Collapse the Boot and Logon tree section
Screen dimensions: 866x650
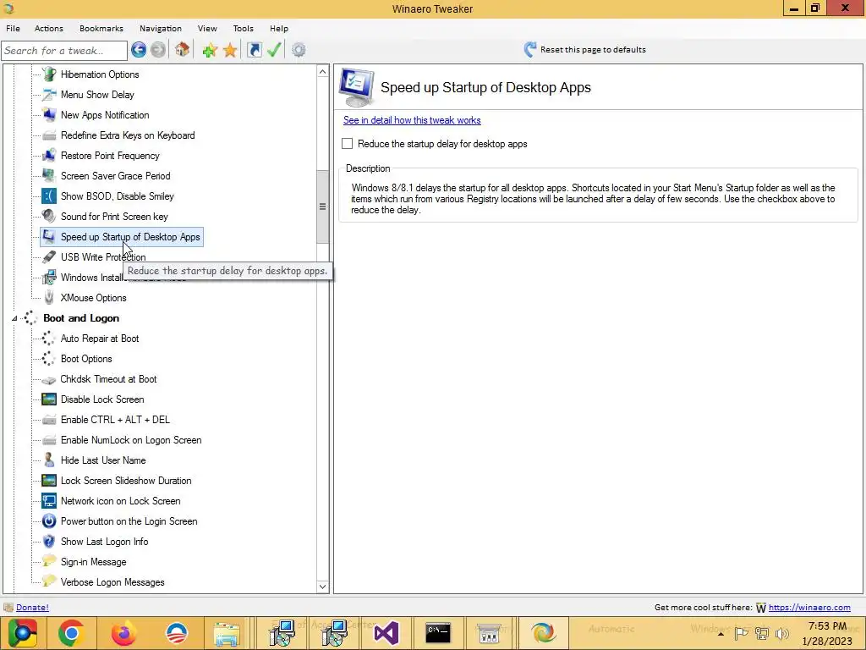(15, 318)
